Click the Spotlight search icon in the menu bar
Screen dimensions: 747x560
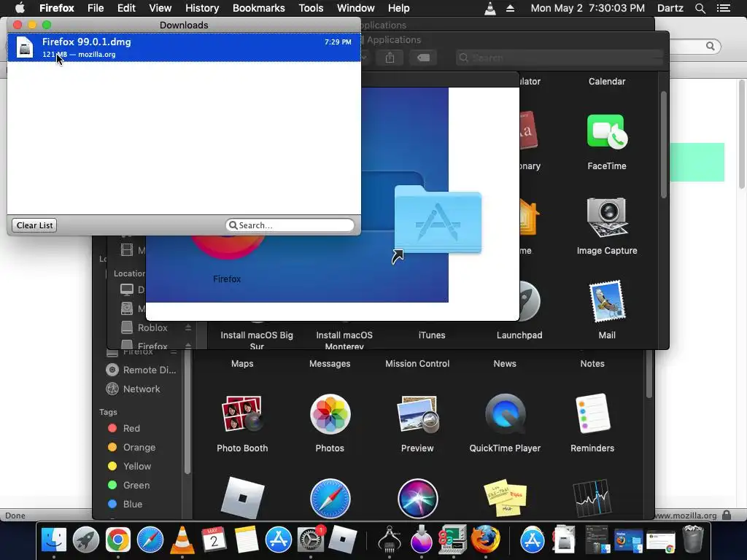tap(700, 8)
